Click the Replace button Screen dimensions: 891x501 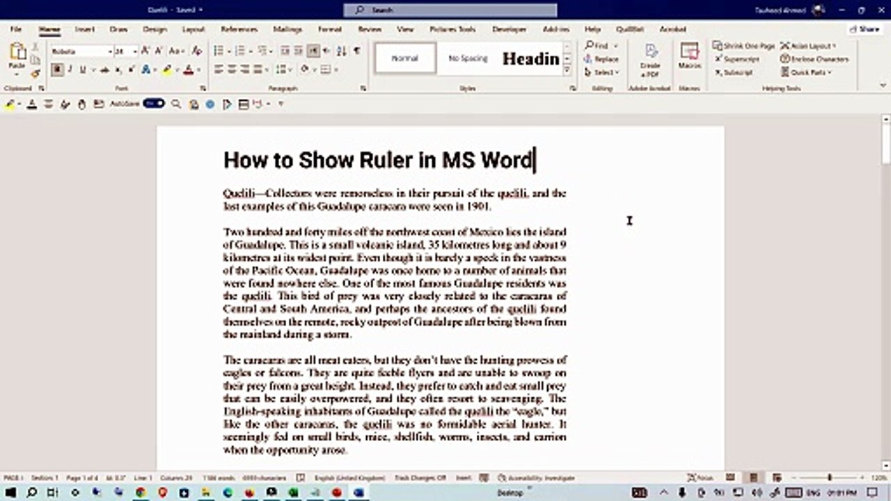tap(602, 59)
